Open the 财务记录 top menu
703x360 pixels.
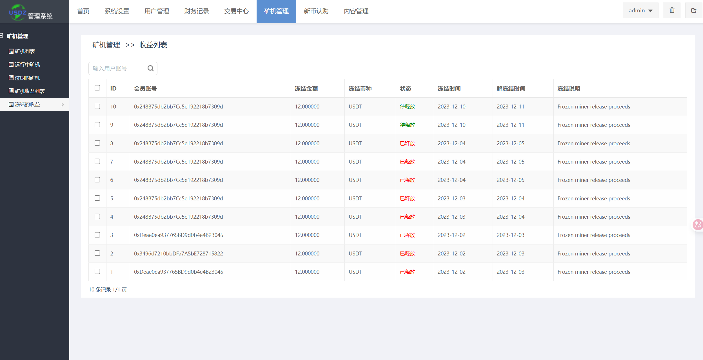click(x=196, y=11)
